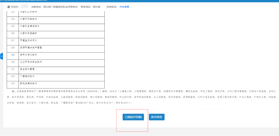Click the 环境监测与评价 table cell
The height and width of the screenshot is (136, 279).
click(x=61, y=42)
